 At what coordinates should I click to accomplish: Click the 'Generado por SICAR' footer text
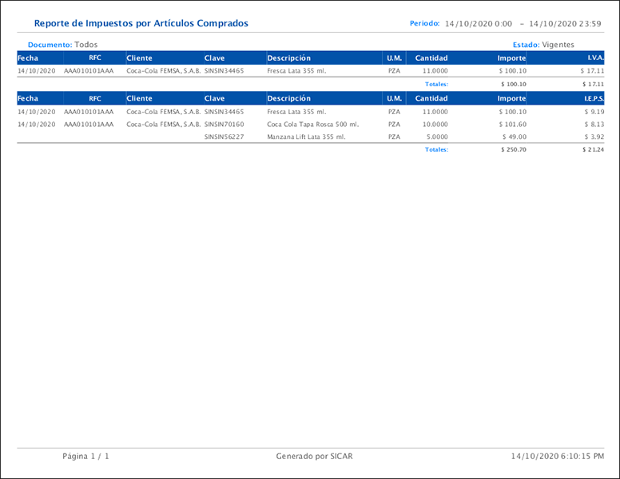314,457
